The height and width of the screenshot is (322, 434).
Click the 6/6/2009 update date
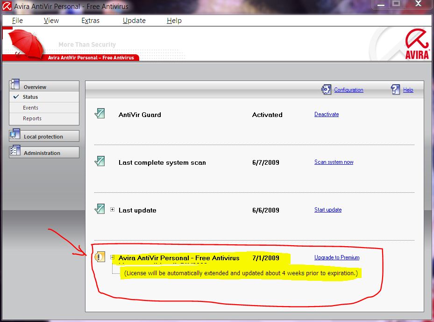pyautogui.click(x=265, y=210)
